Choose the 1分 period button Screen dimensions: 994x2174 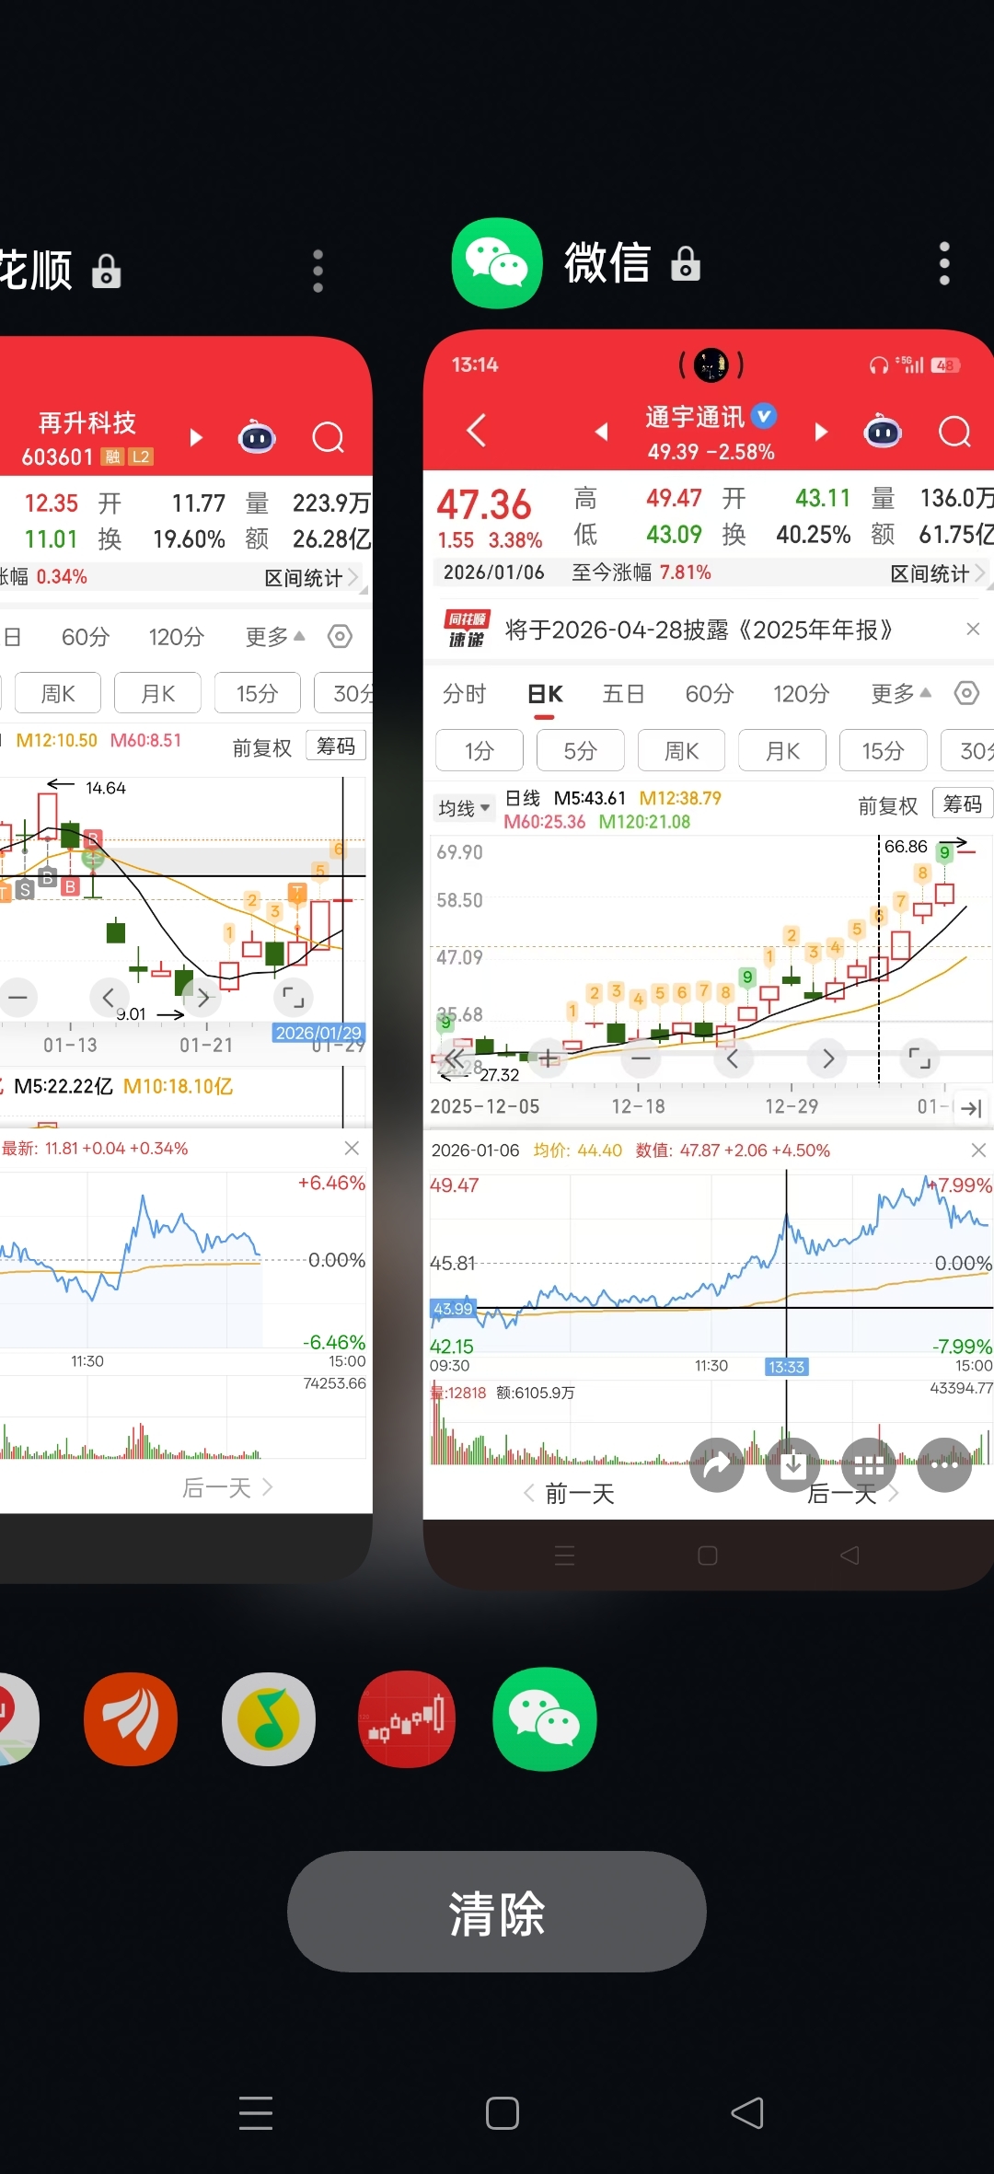(x=480, y=751)
